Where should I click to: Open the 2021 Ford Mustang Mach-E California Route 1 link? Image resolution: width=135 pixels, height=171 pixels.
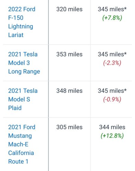tap(22, 144)
